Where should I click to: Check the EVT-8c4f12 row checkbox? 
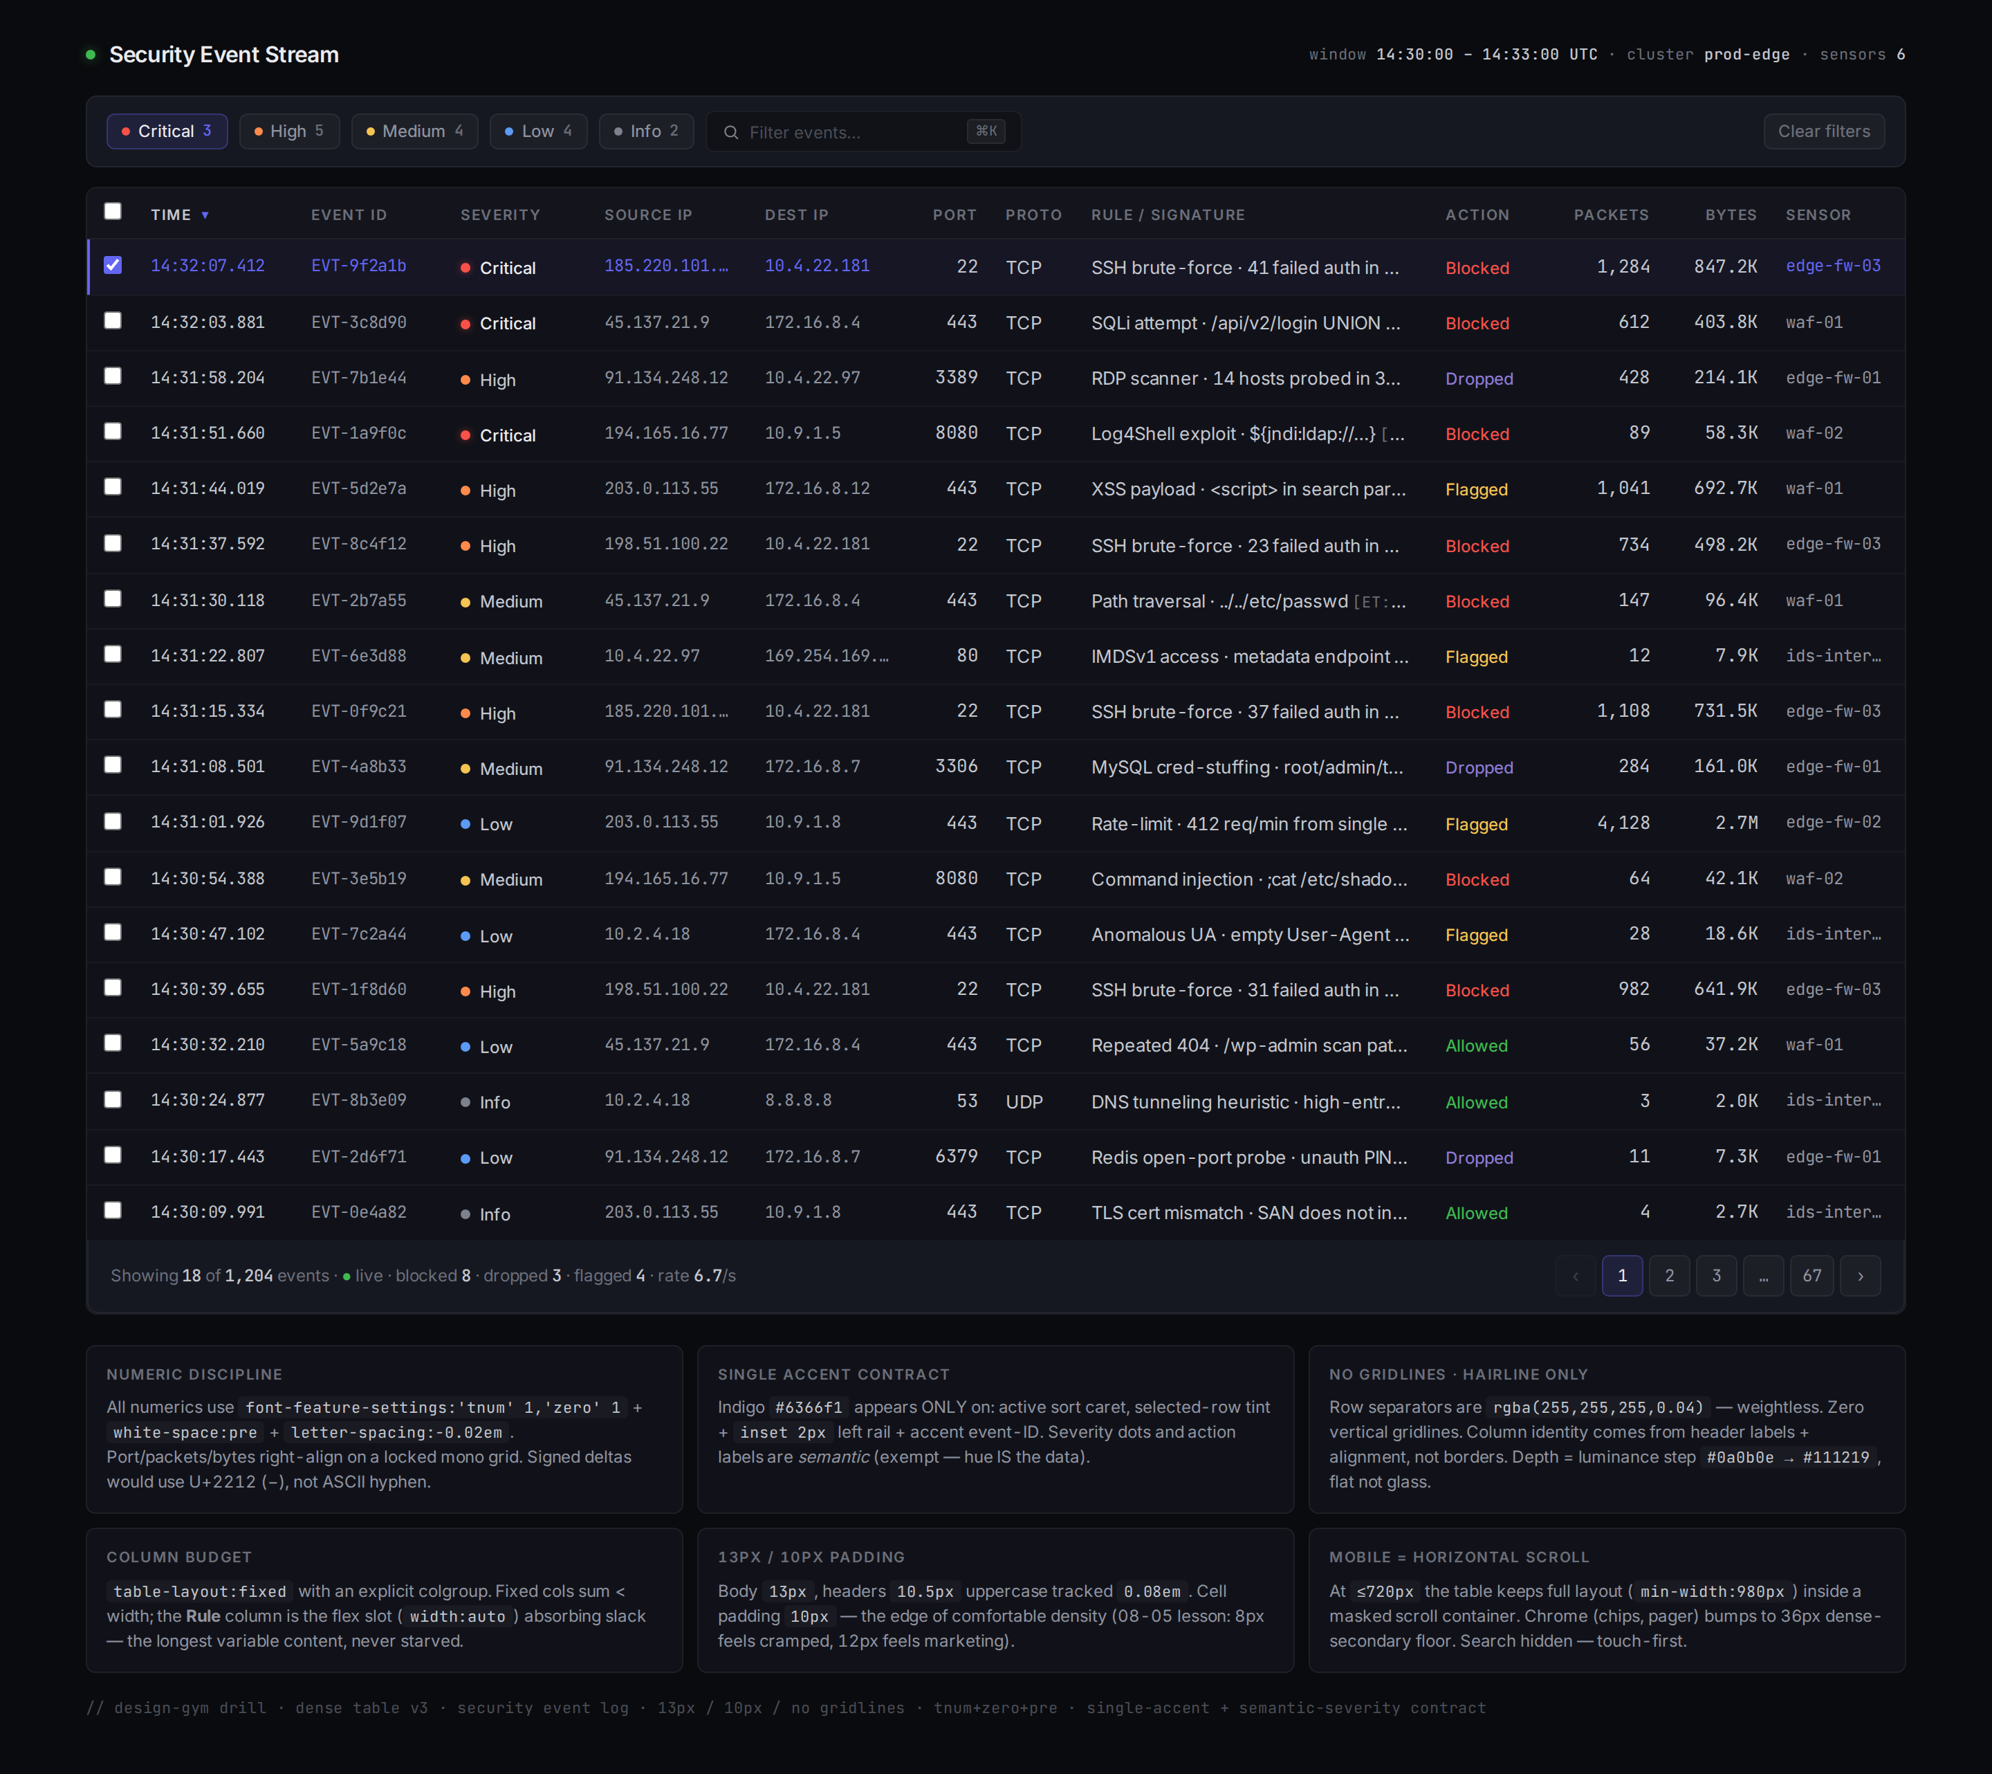(113, 543)
